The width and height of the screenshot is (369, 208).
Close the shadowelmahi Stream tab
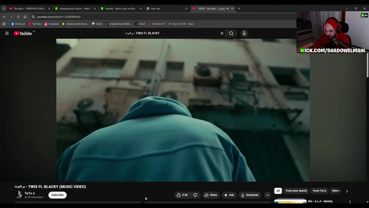click(x=95, y=9)
